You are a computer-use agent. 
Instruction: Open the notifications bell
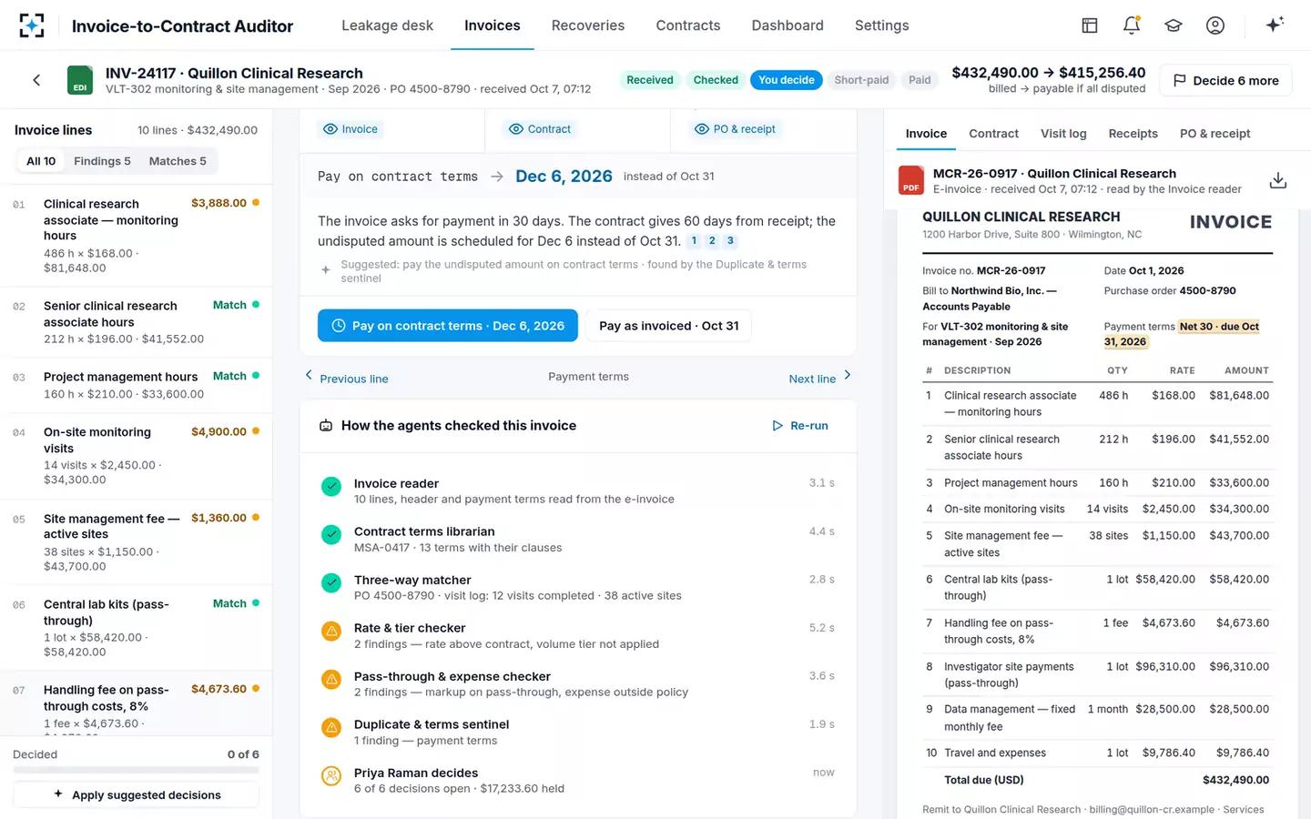1132,25
